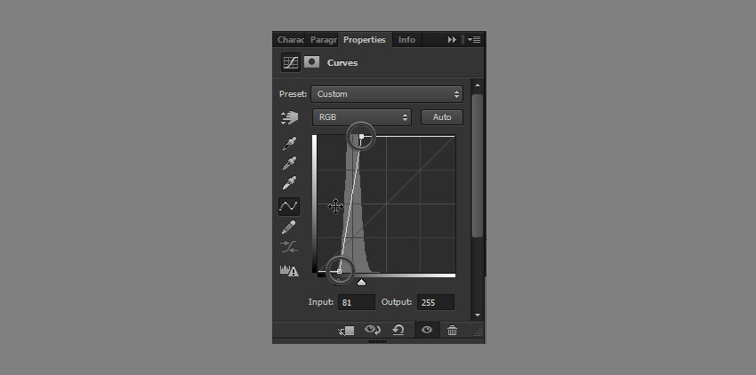Switch to the Character tab
The image size is (756, 375).
(x=290, y=40)
